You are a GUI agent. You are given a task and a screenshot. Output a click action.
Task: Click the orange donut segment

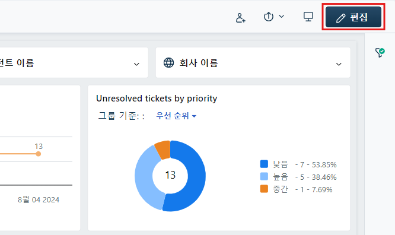[x=163, y=150]
